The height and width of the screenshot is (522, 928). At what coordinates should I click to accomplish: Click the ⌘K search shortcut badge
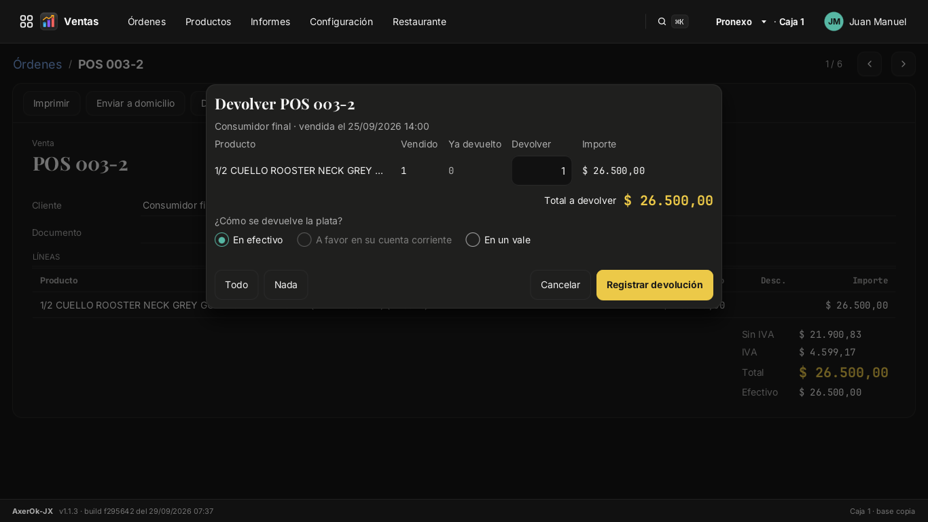click(x=679, y=22)
